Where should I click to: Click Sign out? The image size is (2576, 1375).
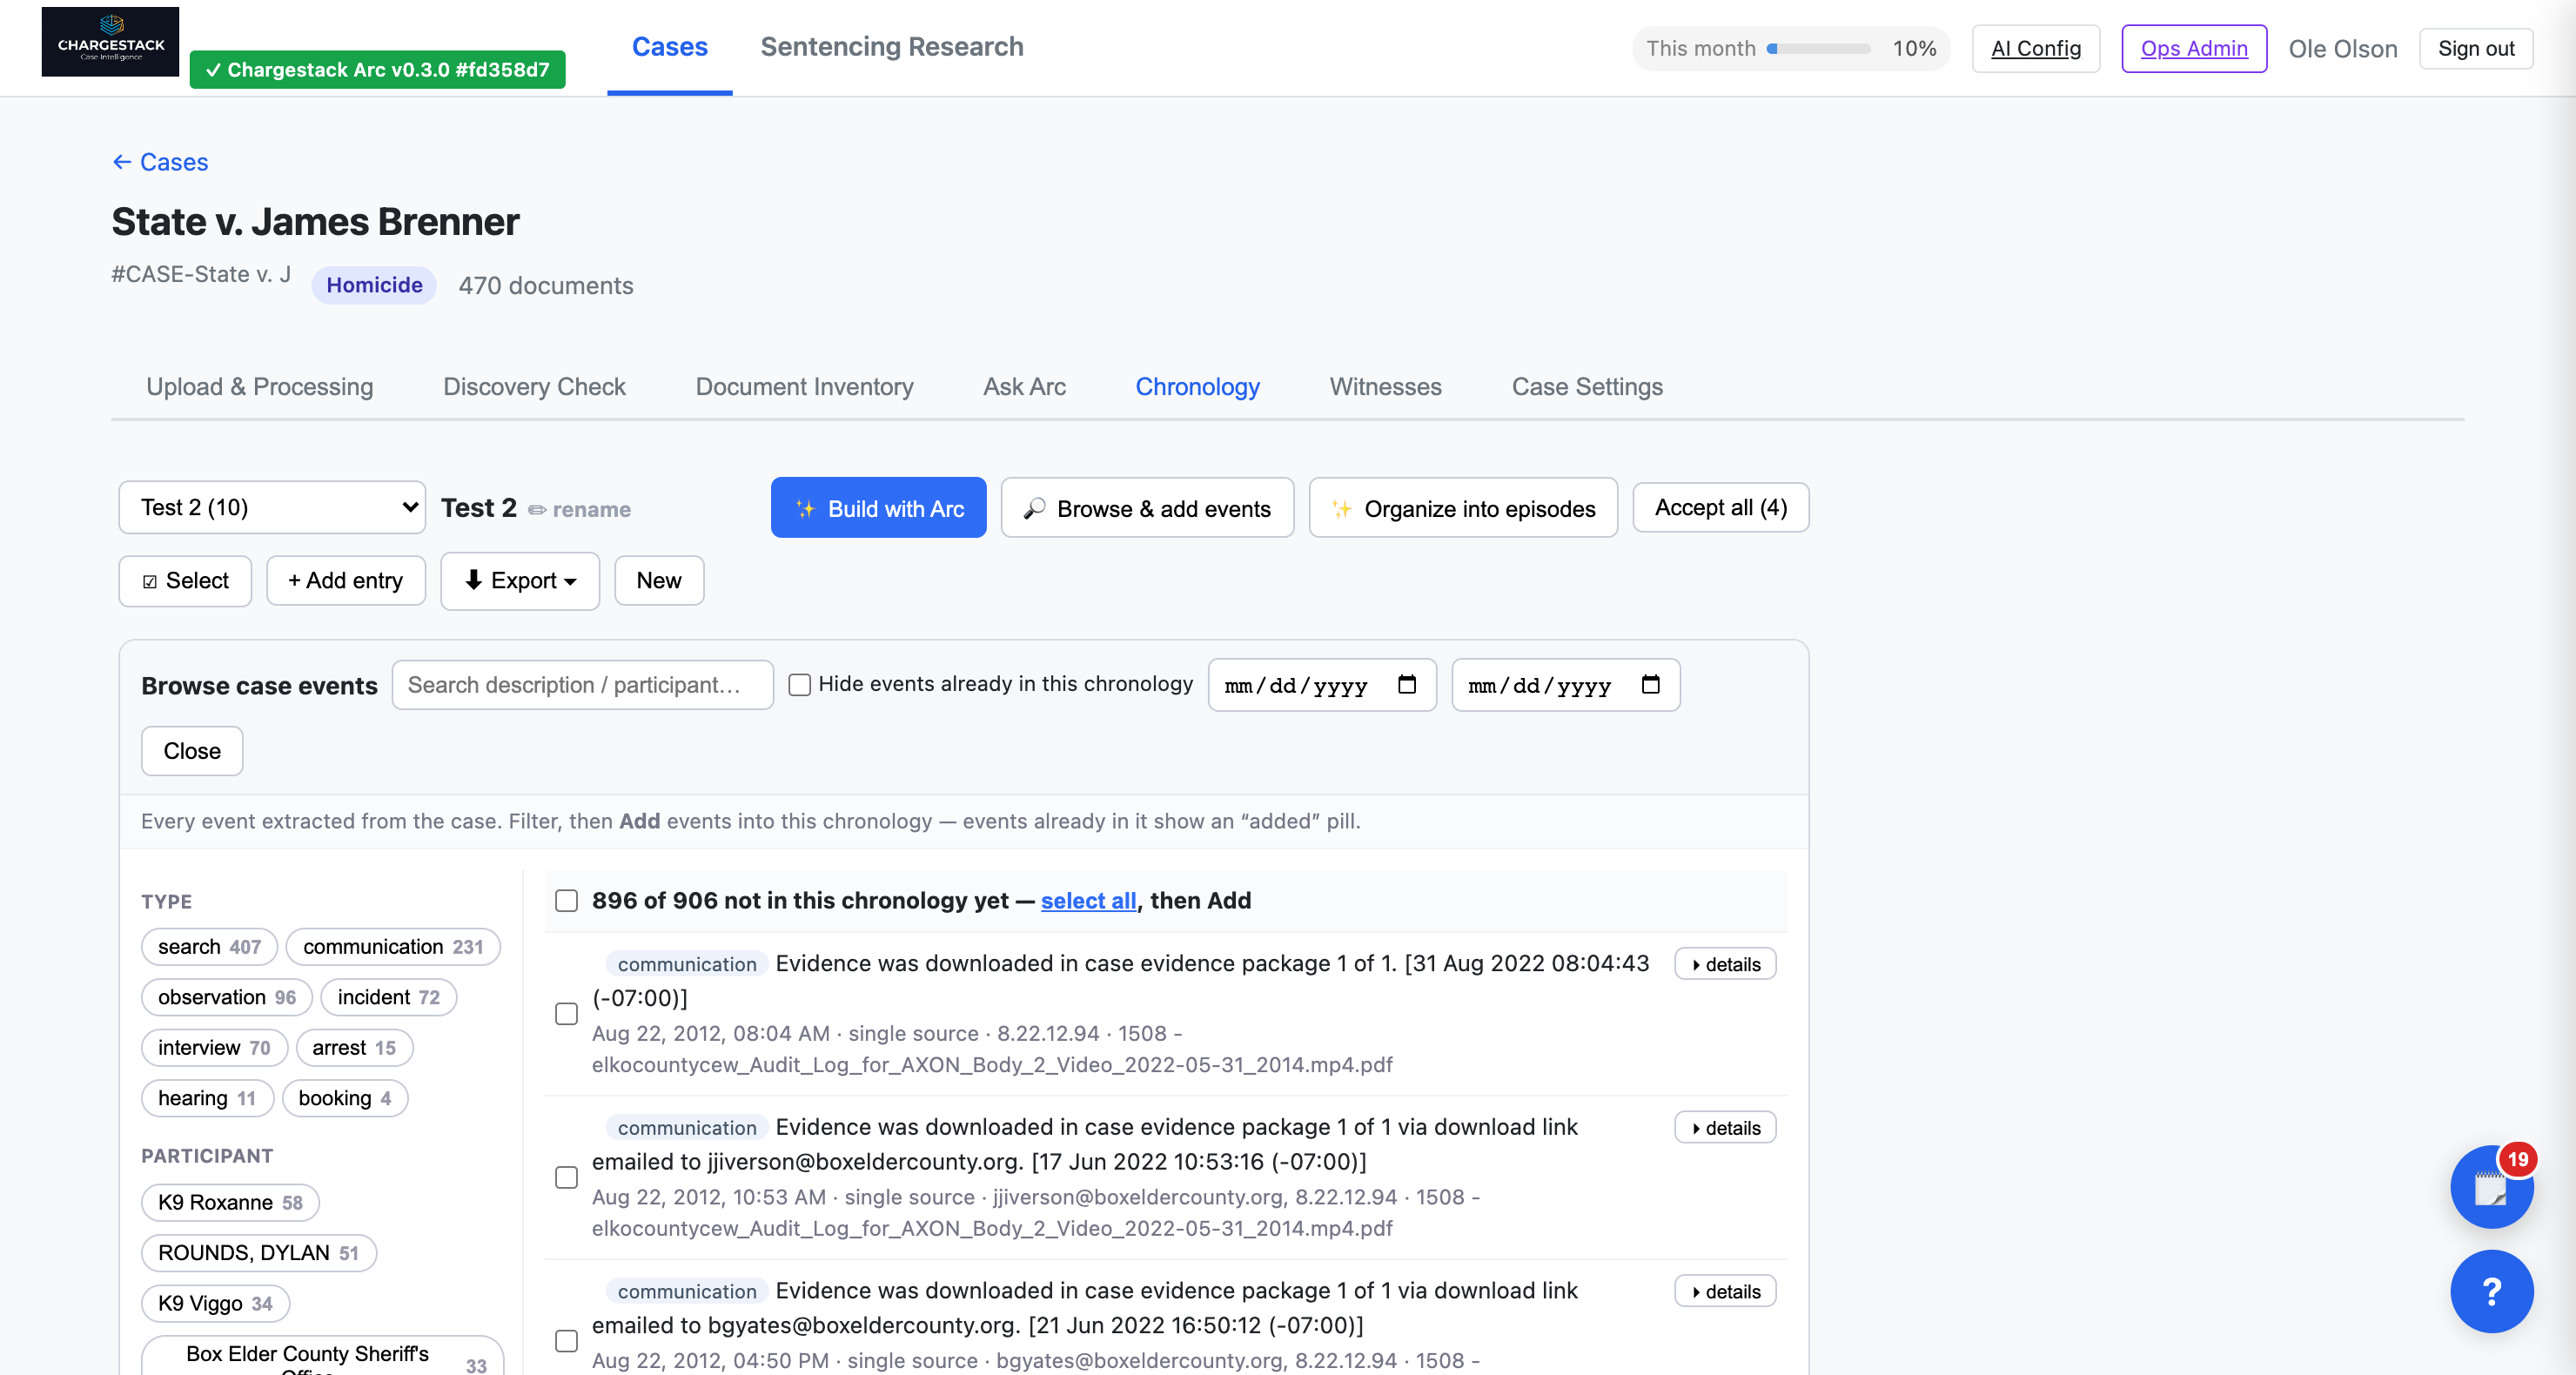2475,48
